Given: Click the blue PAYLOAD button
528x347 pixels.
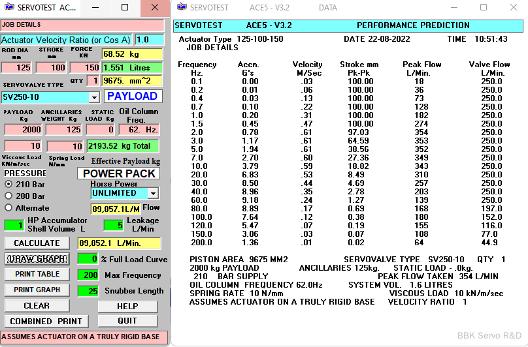Looking at the screenshot, I should 133,97.
